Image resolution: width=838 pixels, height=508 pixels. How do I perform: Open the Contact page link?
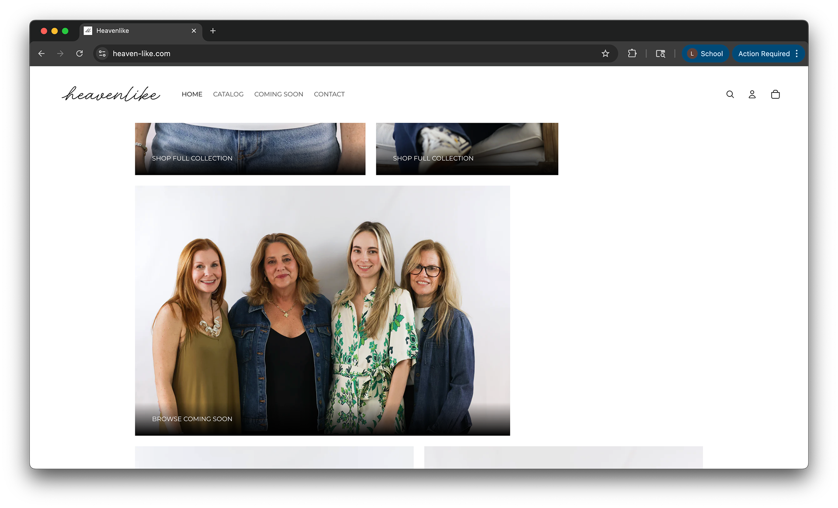(x=329, y=94)
